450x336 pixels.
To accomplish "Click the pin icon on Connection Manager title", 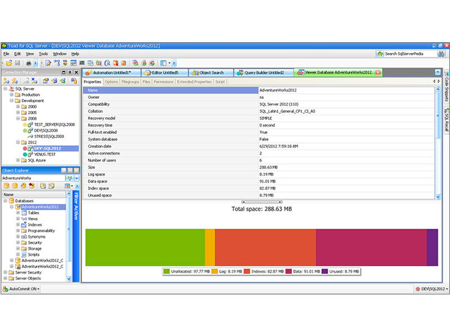I will [70, 72].
